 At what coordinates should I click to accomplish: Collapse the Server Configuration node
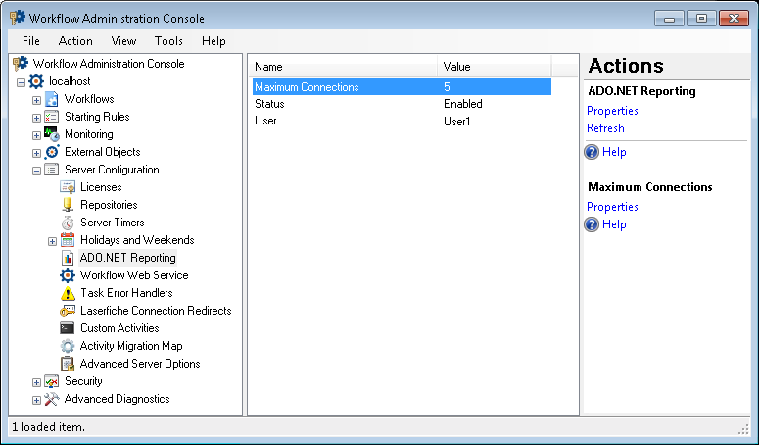tap(36, 171)
